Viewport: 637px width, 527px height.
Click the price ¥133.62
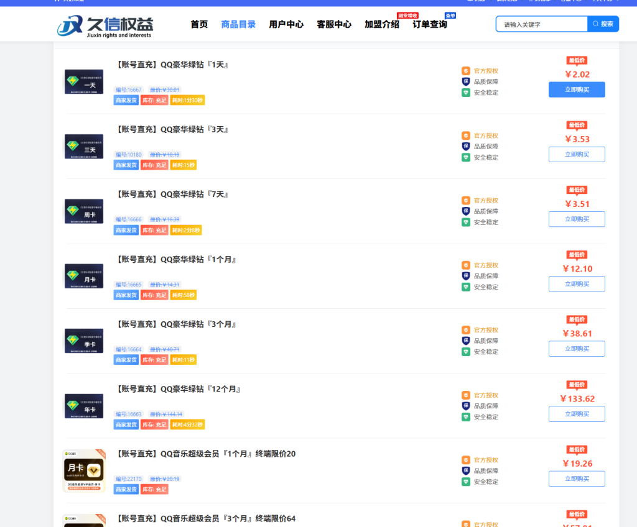pos(577,399)
